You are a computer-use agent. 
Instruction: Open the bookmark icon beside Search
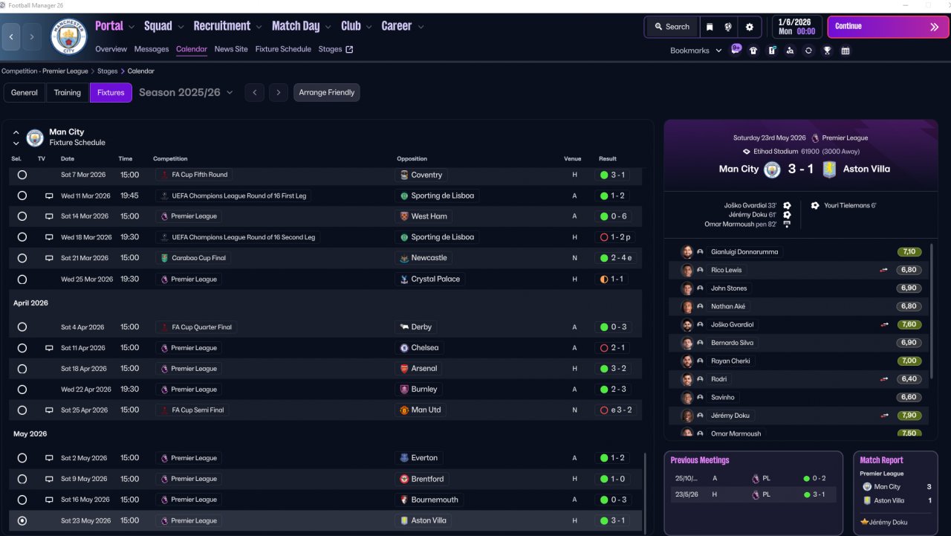(x=710, y=27)
